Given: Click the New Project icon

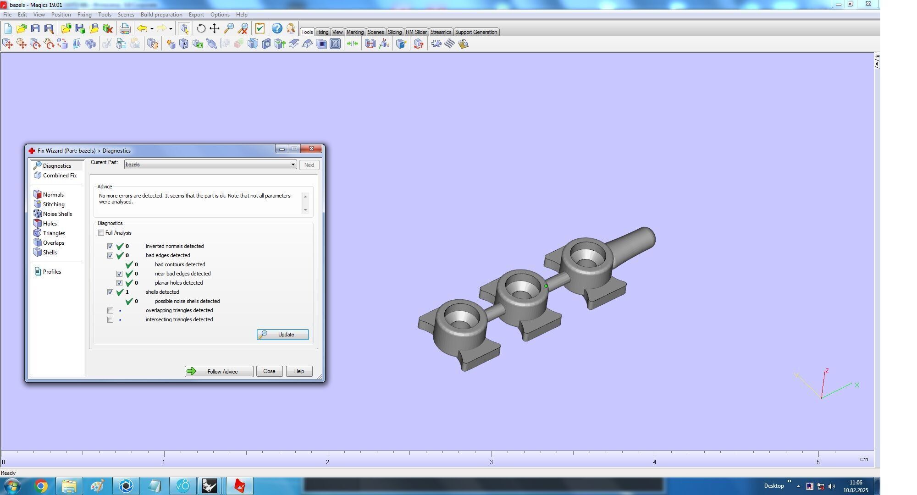Looking at the screenshot, I should pos(8,28).
